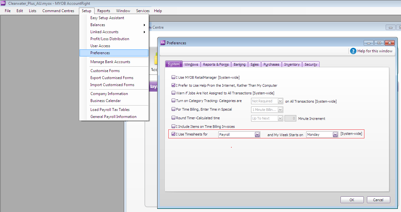Minimize the Preferences dialog
The image size is (401, 212).
pyautogui.click(x=369, y=43)
